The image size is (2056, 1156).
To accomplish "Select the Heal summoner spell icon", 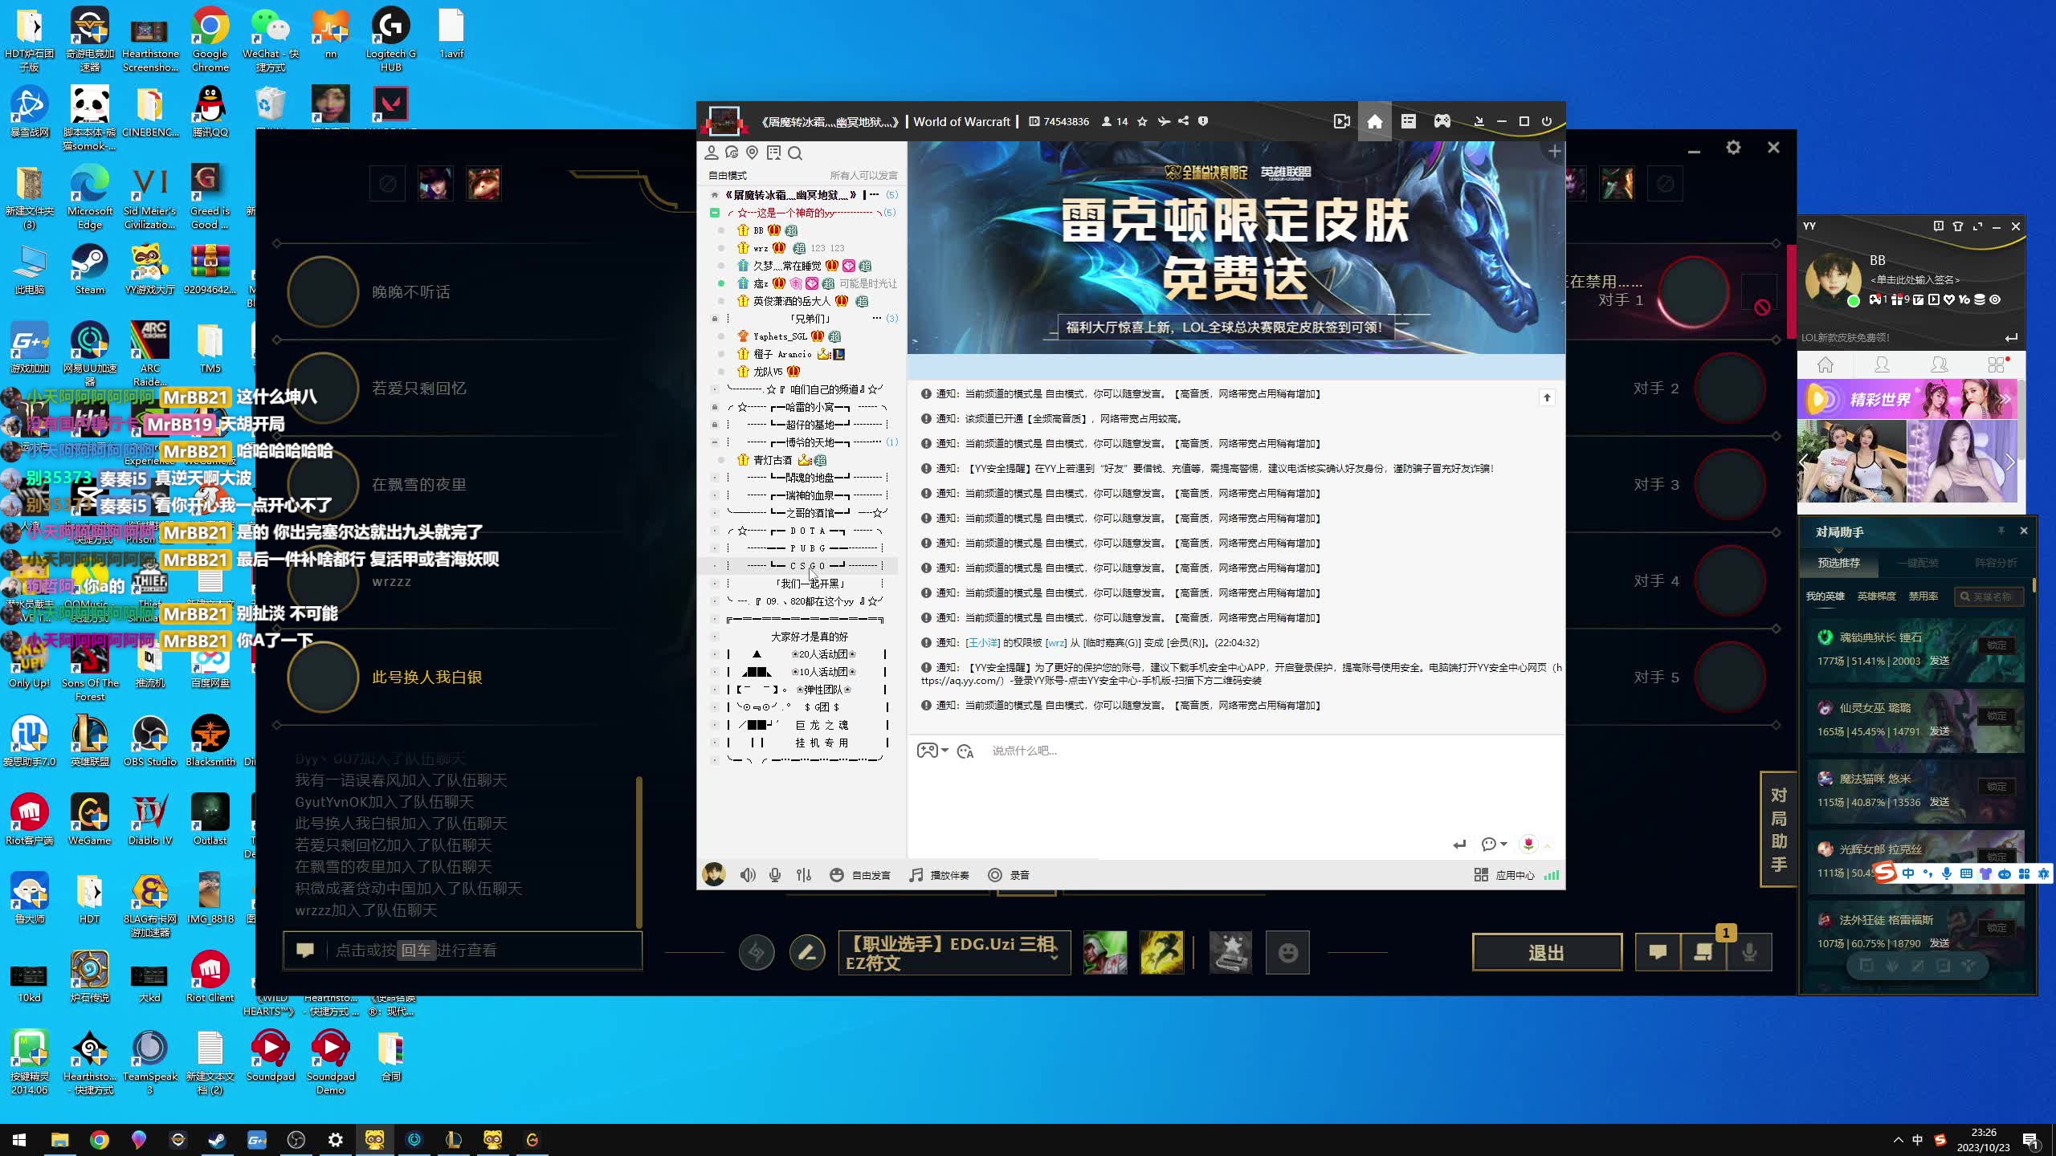I will point(1105,953).
